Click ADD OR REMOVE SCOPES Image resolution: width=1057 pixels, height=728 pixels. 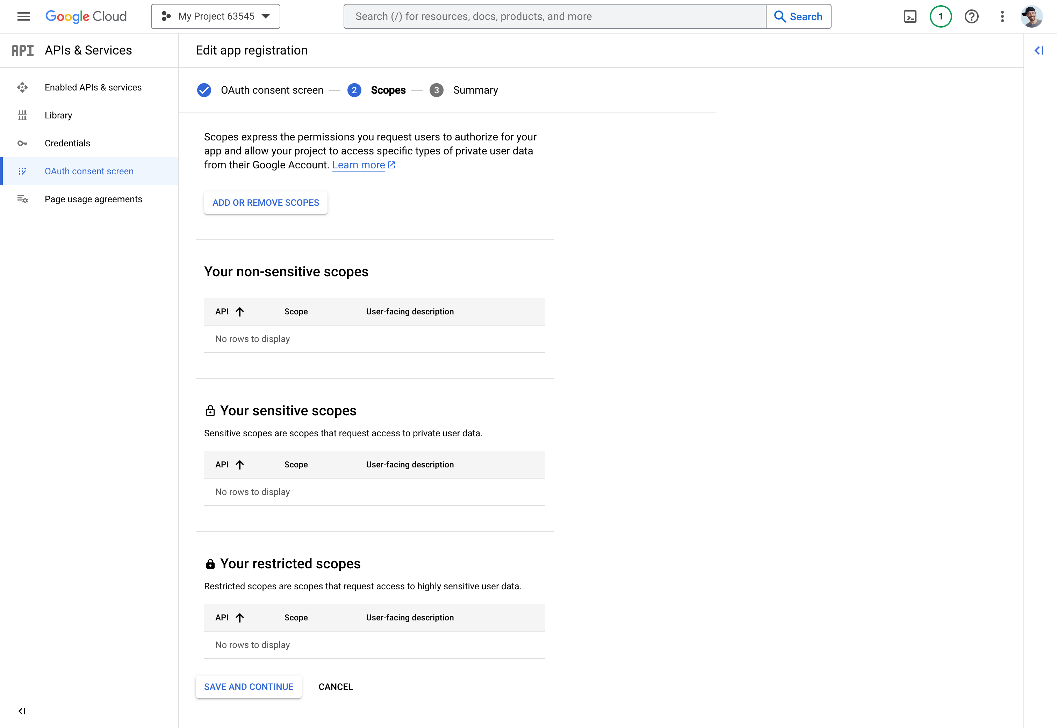pos(265,203)
